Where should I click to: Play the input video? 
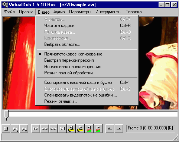(x=15, y=129)
